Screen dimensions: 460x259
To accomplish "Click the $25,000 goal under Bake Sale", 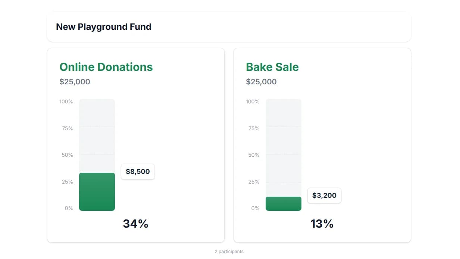I will click(261, 82).
